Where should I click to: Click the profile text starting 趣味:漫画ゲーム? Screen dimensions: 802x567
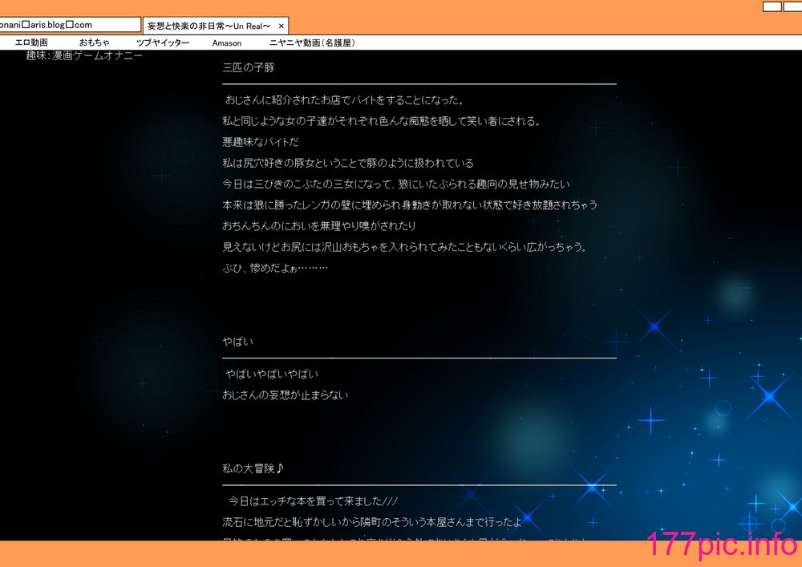[x=84, y=55]
